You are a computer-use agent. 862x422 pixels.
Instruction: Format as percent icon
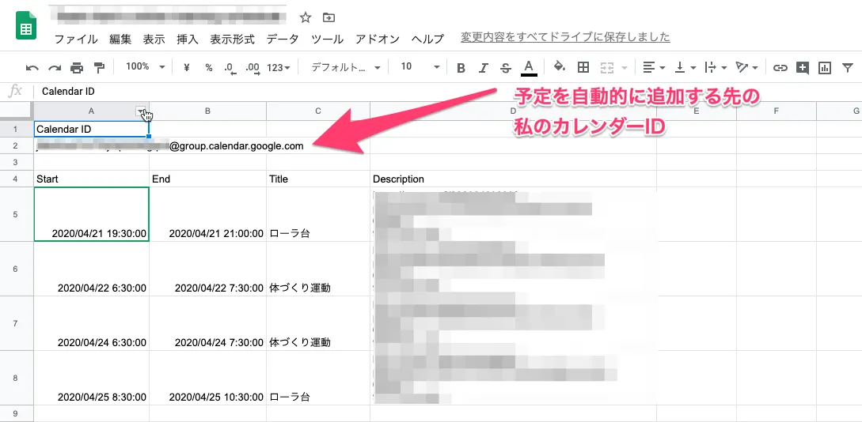(x=209, y=67)
